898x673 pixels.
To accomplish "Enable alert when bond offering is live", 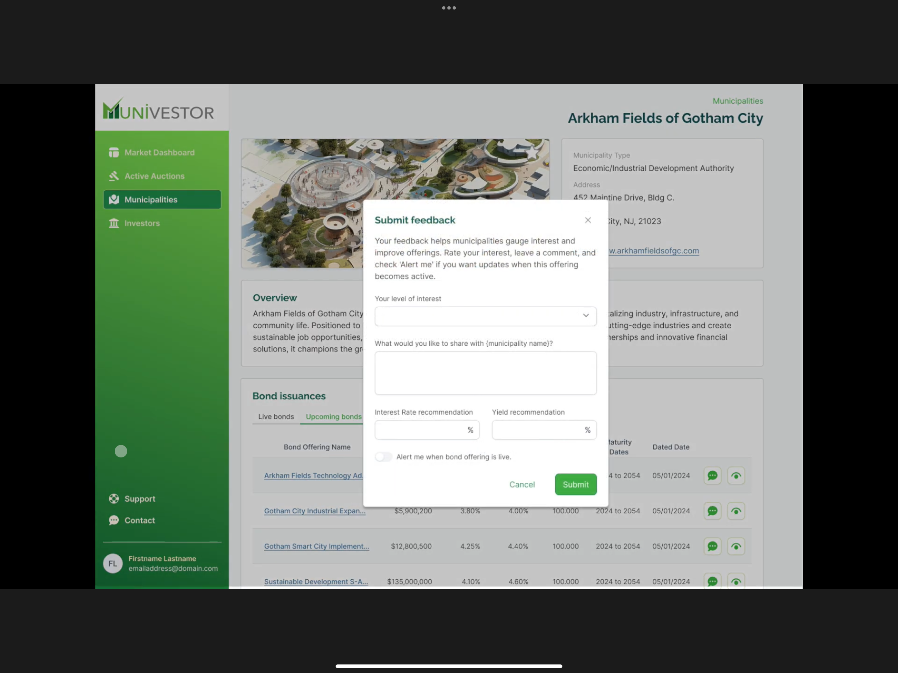I will (x=383, y=457).
